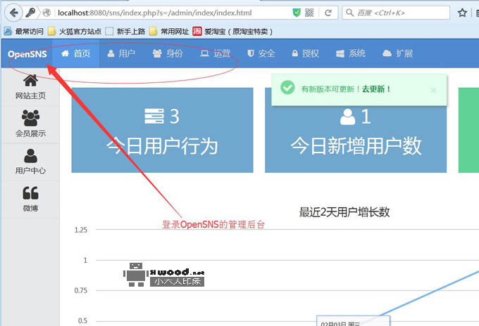
Task: Open the 新手上路 bookmark
Action: 125,31
